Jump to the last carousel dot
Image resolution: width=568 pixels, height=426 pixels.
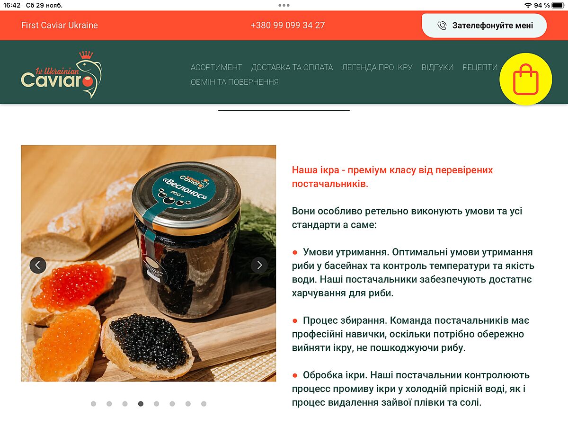pos(204,404)
